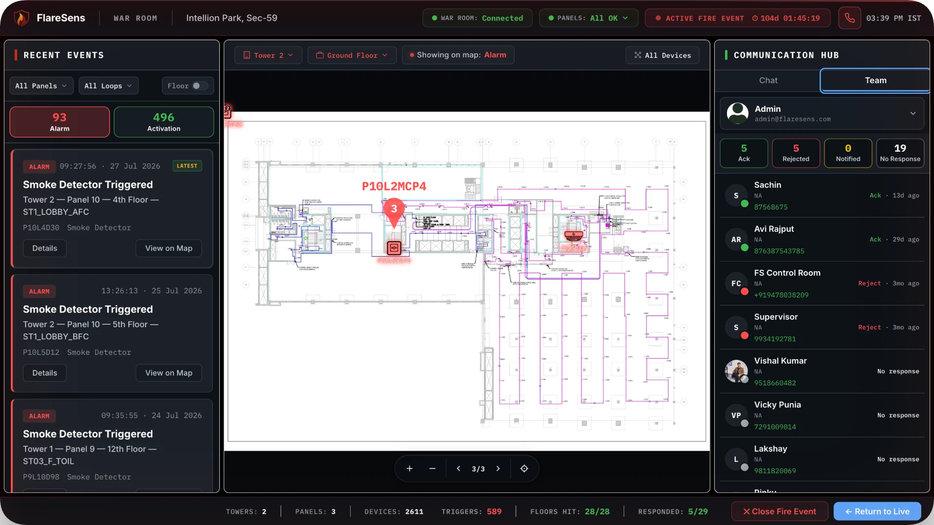The height and width of the screenshot is (525, 934).
Task: Click the Active Fire Event status pill
Action: click(737, 18)
